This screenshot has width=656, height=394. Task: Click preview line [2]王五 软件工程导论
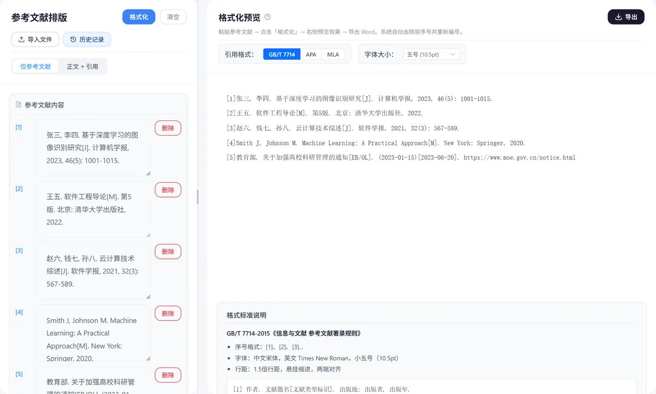click(325, 113)
